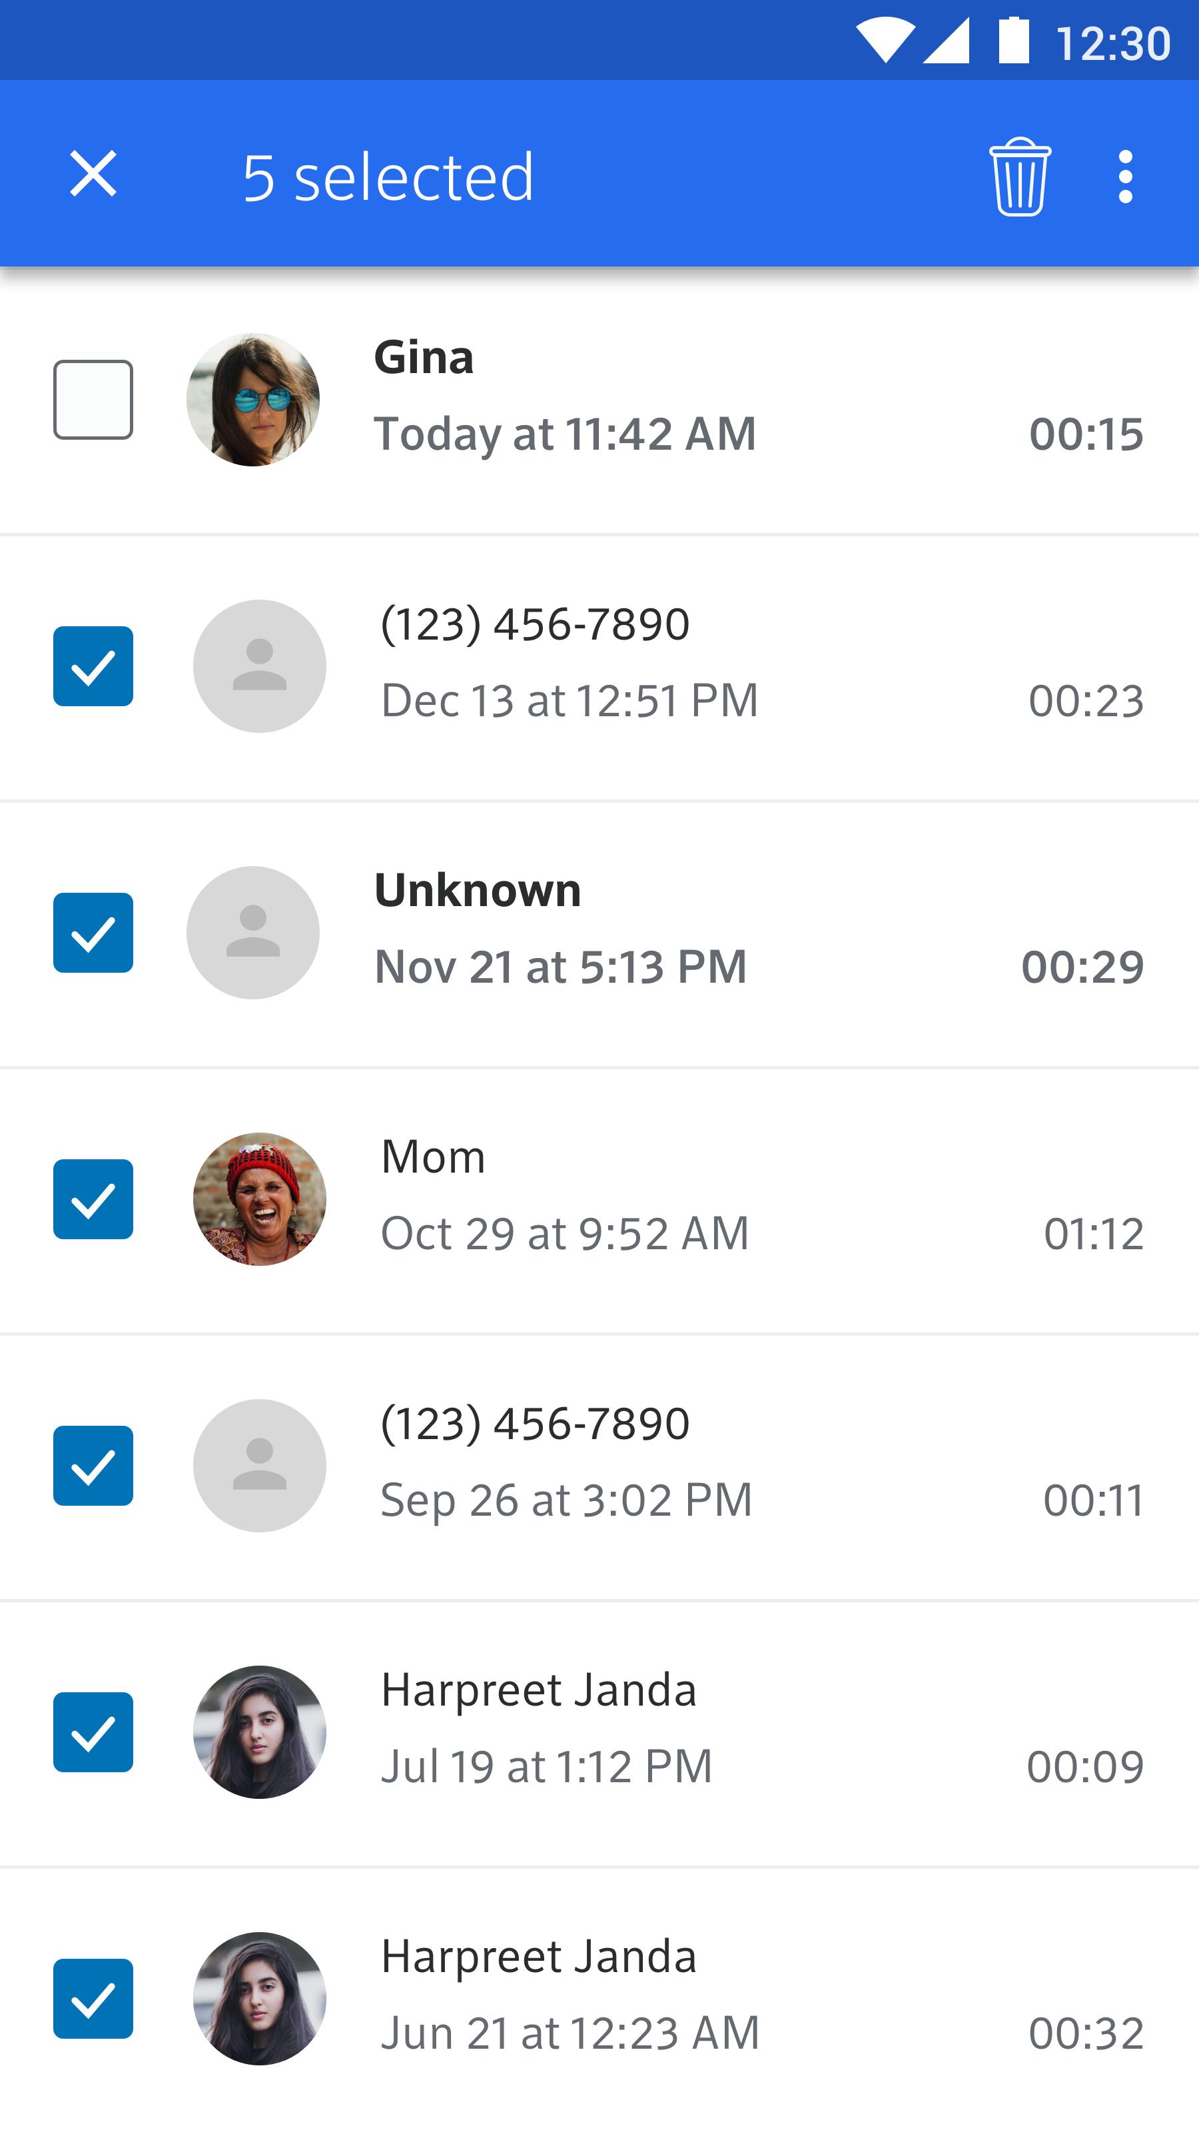Open Mom's voicemail from Oct 29
Screen dimensions: 1199x2132
coord(662,1199)
